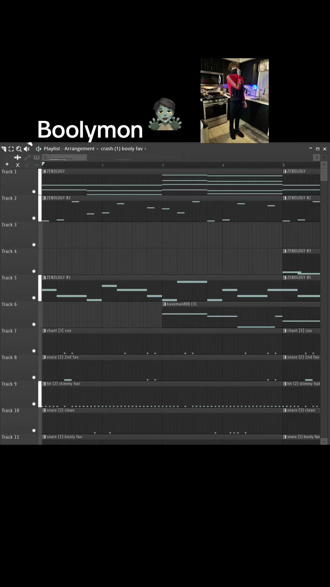Open the Playlist - Arrangement title menu
Viewport: 330px width, 587px height.
point(69,149)
